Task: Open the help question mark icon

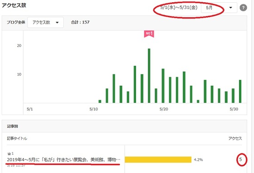Action: 243,8
